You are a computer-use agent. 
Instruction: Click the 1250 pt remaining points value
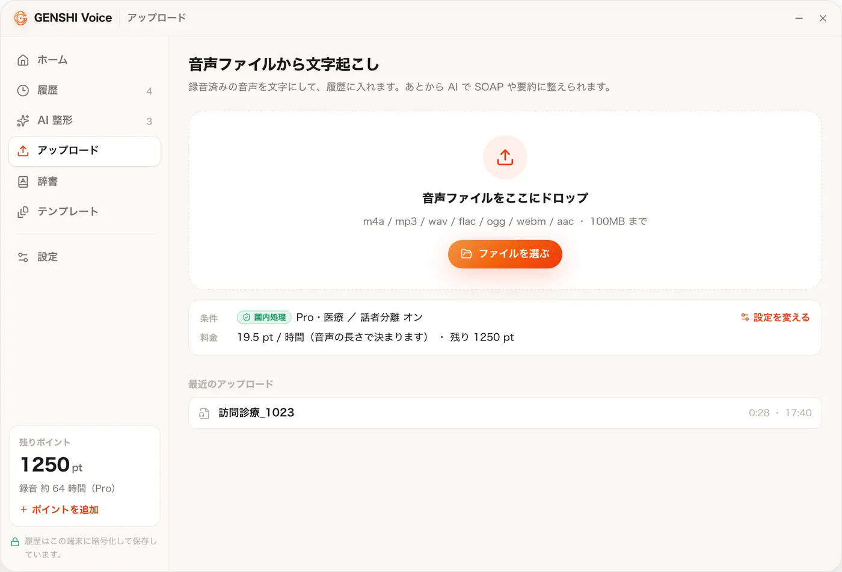coord(51,465)
